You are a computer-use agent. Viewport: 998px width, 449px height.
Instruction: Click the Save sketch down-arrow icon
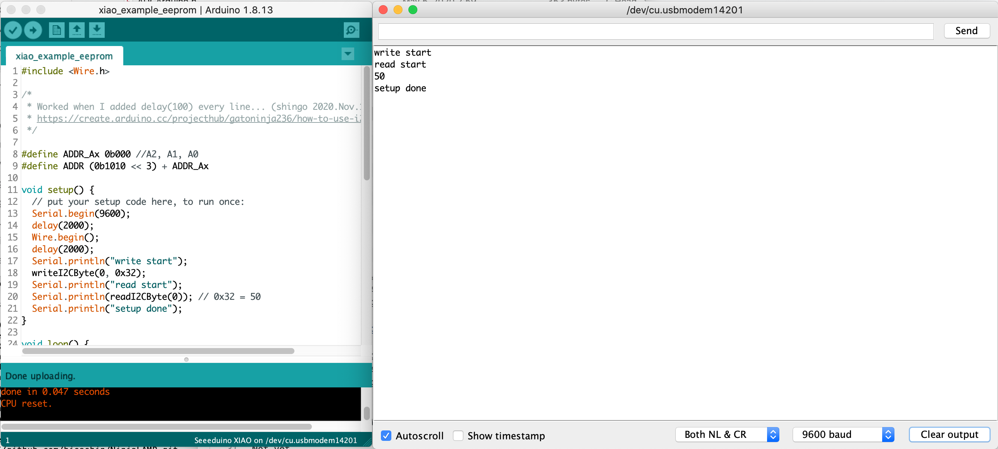coord(97,30)
